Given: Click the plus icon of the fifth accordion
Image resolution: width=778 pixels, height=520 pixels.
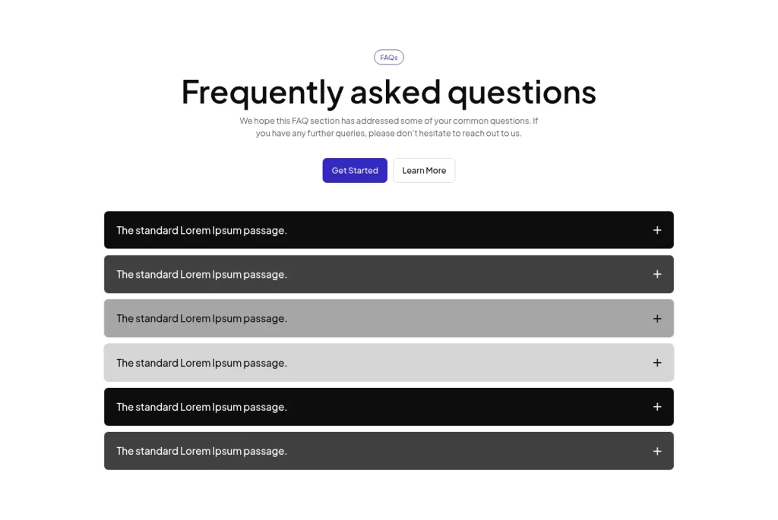Looking at the screenshot, I should pyautogui.click(x=657, y=407).
